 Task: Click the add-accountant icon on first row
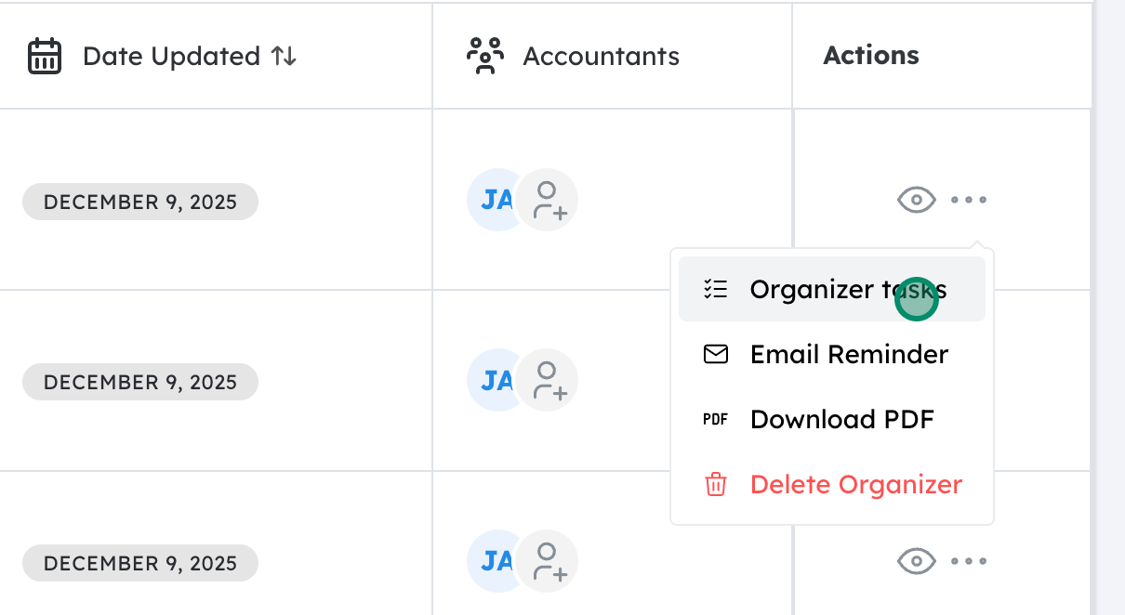[x=548, y=200]
